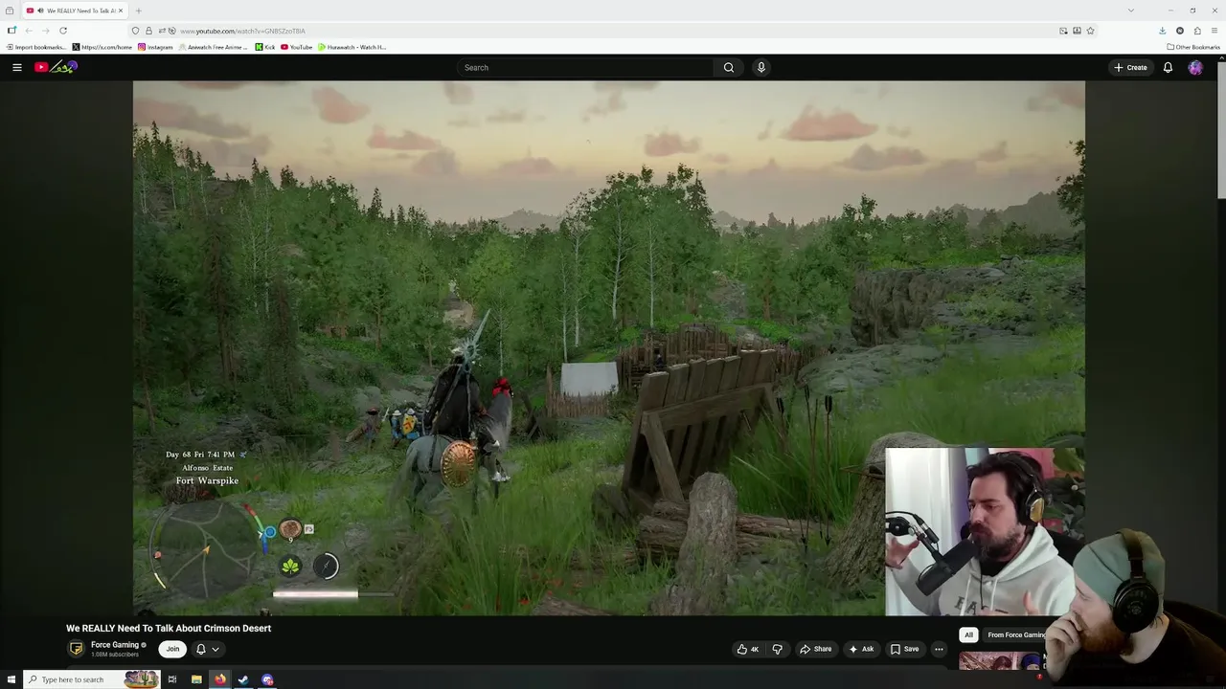
Task: Open the browser application menu
Action: (1215, 31)
